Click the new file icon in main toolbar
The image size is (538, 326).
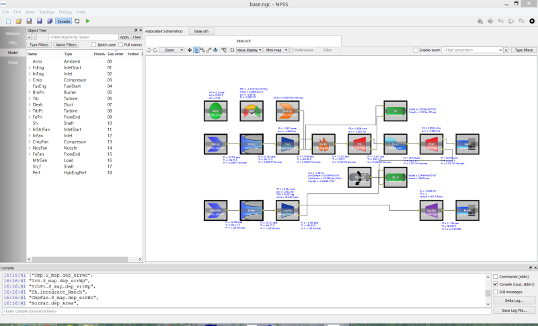9,21
